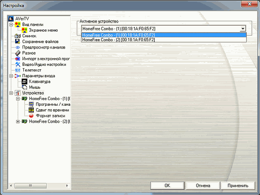Collapse the Параметры входа tree node
The image size is (260, 195).
pos(11,76)
